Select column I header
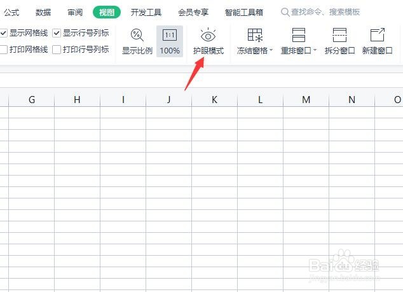403x292 pixels. [123, 99]
